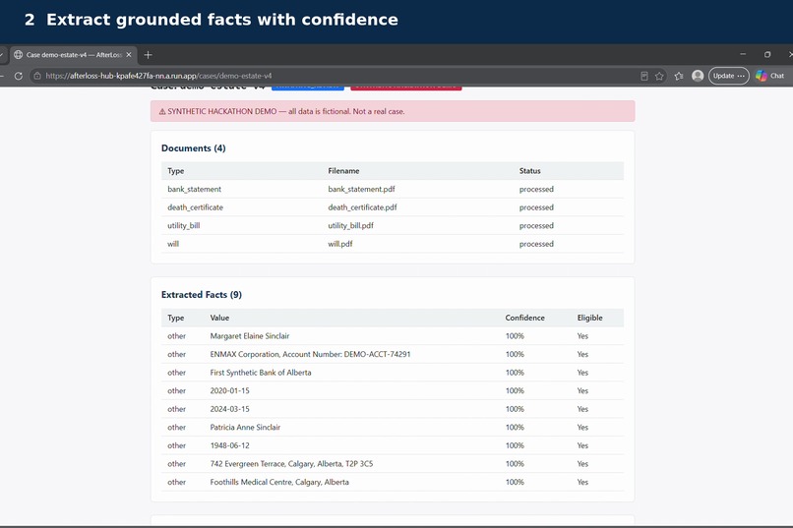The image size is (793, 528).
Task: Select the Case demo-estate-v4 tab
Action: coord(73,54)
